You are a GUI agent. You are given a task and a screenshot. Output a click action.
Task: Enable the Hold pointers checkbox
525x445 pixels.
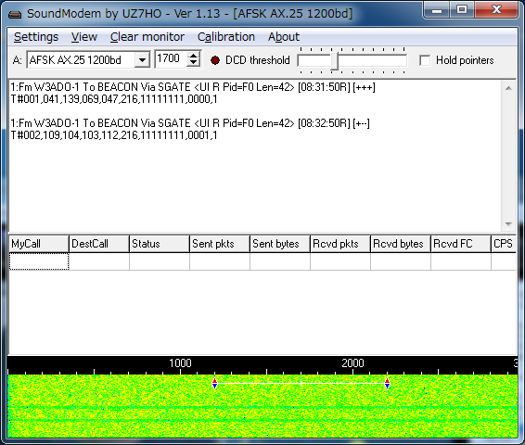coord(425,60)
